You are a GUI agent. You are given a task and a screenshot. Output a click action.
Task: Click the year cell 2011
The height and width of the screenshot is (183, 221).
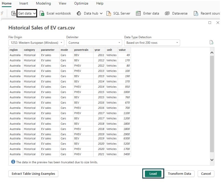[99, 55]
